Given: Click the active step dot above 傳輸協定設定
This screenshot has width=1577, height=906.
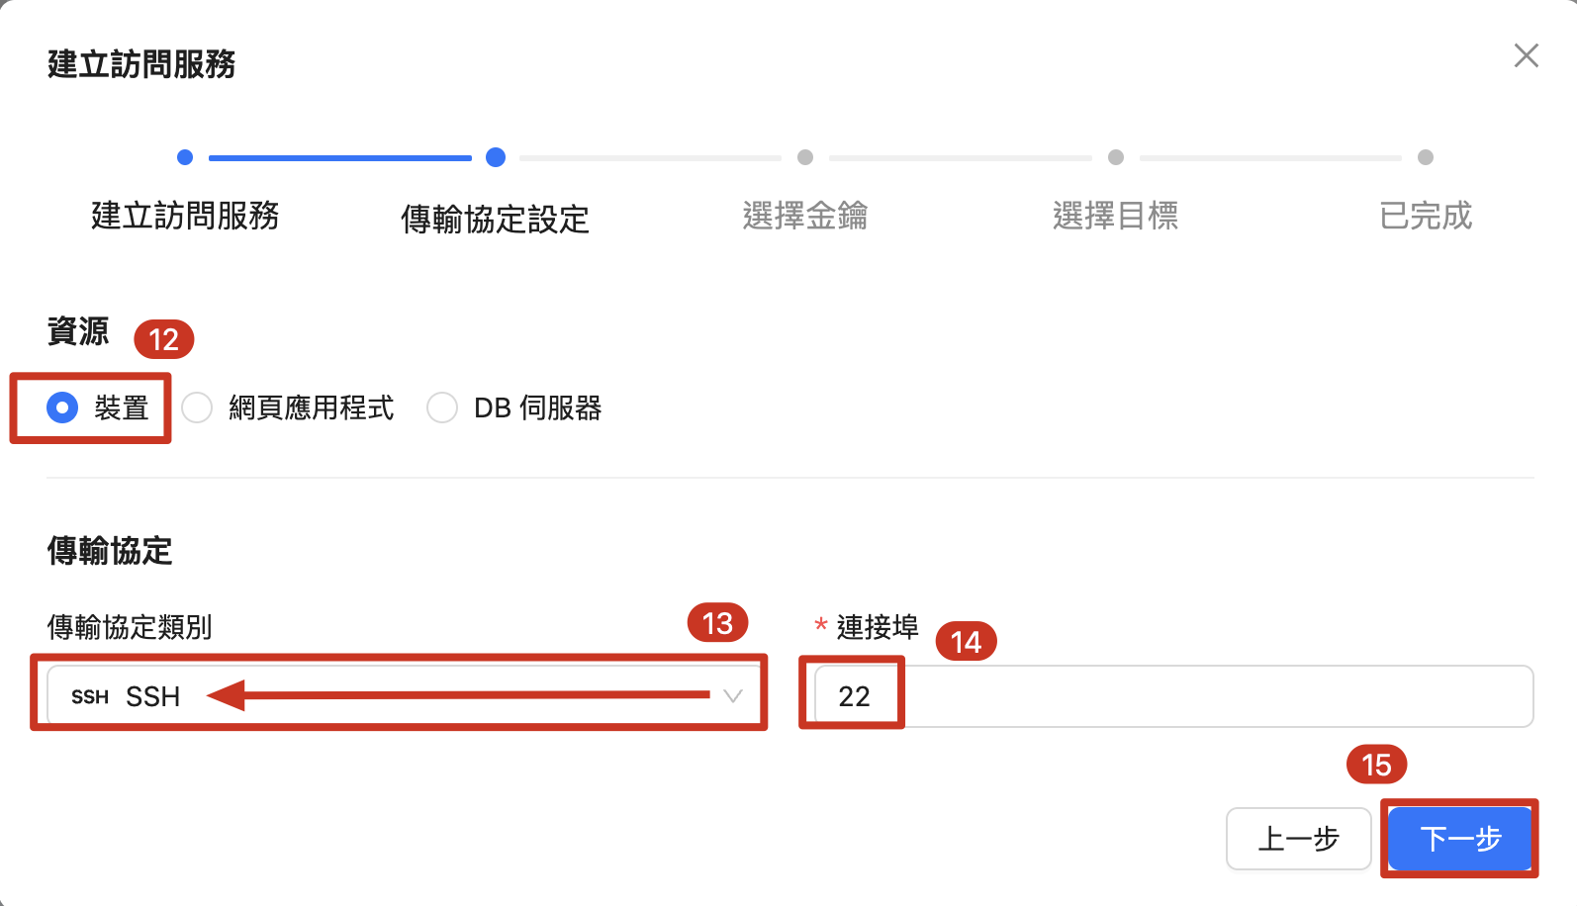Looking at the screenshot, I should point(496,157).
